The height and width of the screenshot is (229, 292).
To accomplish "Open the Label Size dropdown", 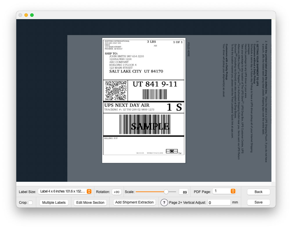I will coord(65,191).
